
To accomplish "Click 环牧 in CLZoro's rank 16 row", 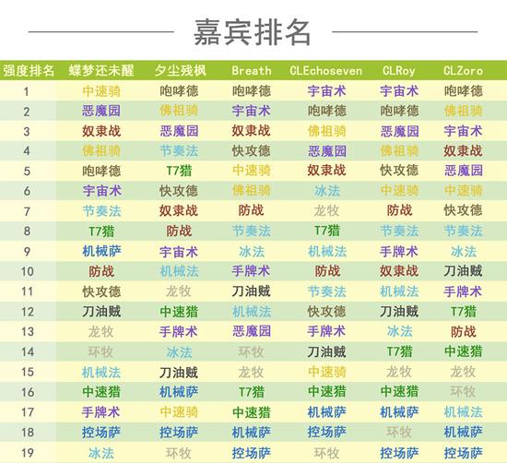I will (464, 391).
